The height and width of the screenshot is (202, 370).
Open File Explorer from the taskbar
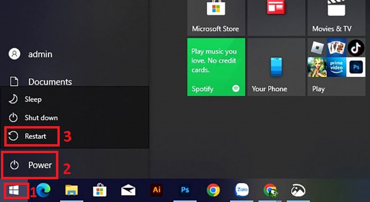coord(72,191)
